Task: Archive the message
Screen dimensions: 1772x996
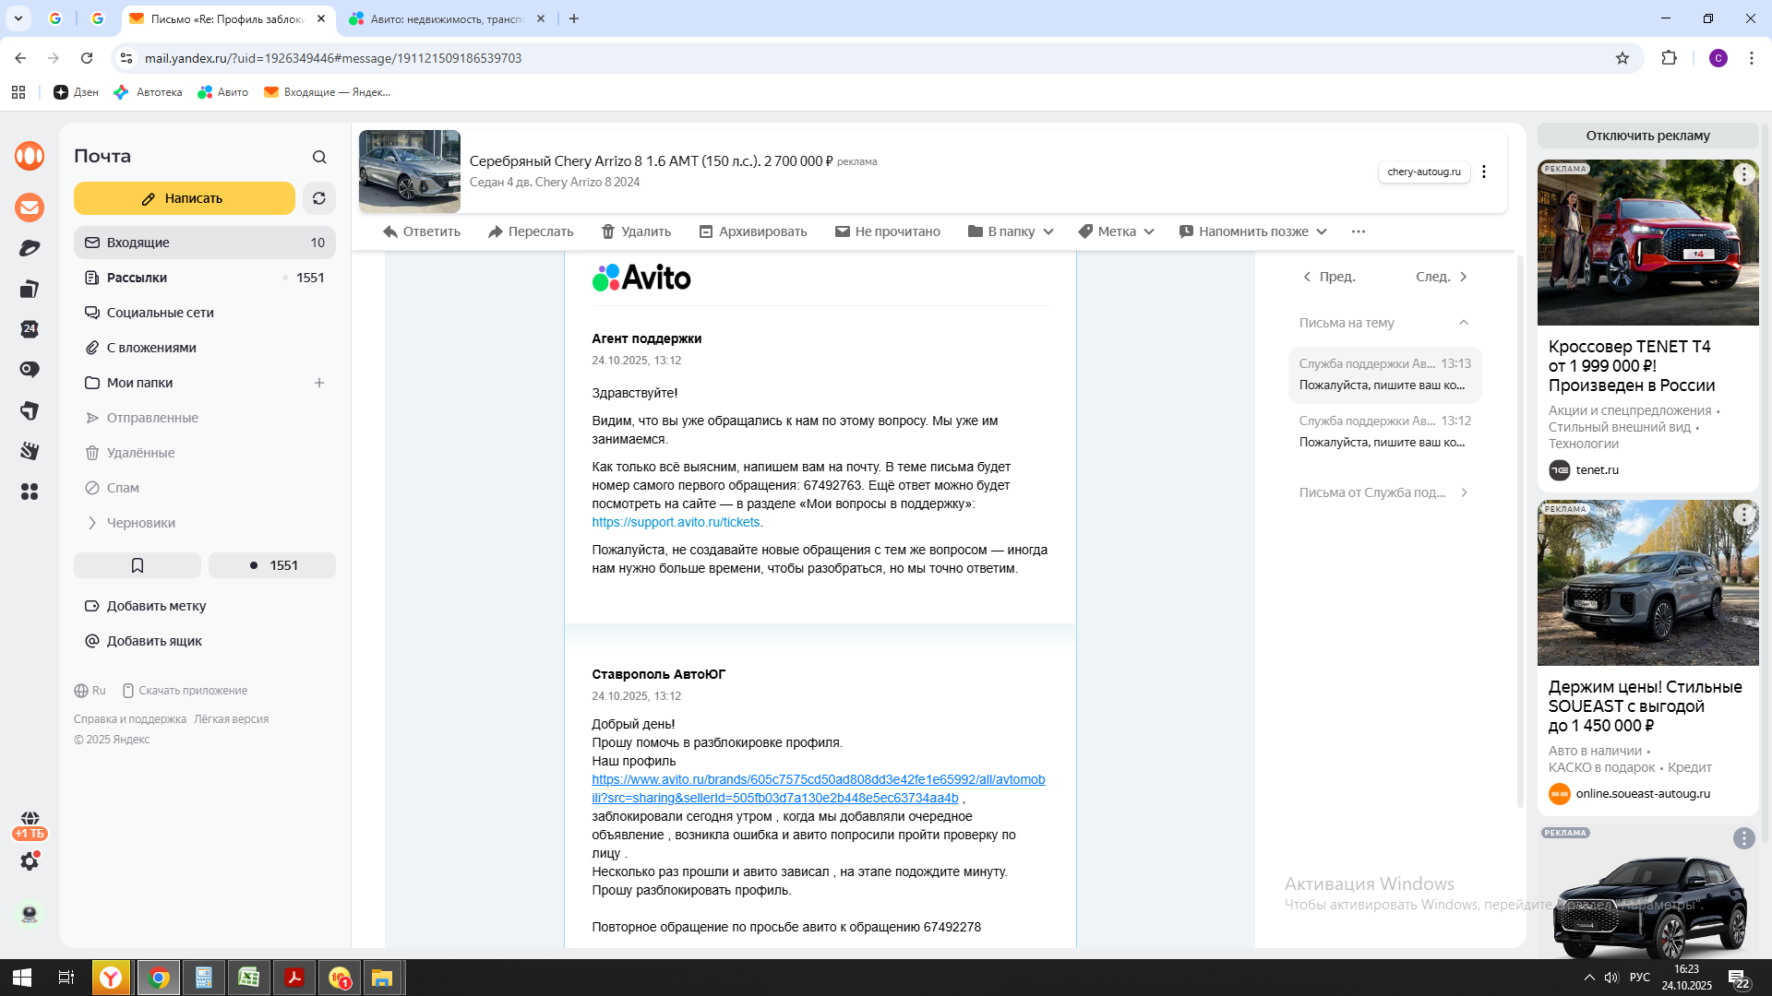Action: click(753, 231)
